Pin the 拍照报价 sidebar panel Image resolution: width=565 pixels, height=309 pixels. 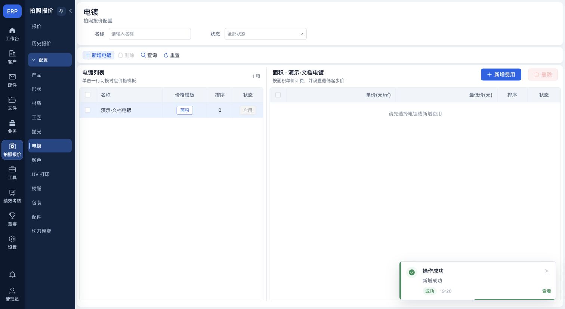[x=61, y=11]
